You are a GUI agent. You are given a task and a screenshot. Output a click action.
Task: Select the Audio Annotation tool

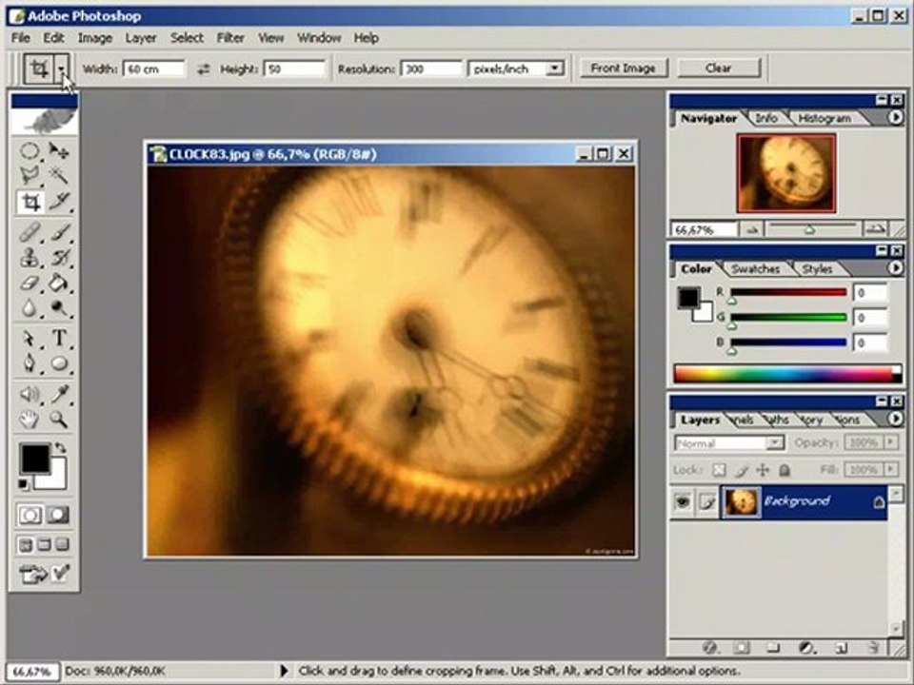point(30,394)
